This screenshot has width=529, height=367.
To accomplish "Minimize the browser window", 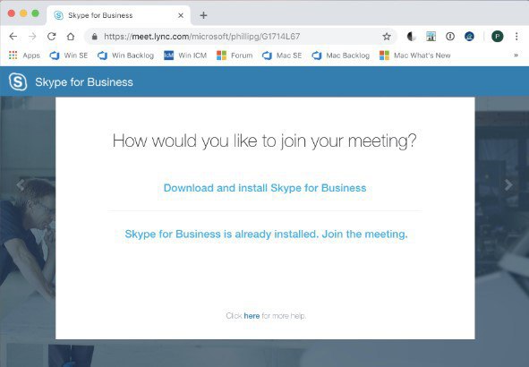I will (23, 13).
